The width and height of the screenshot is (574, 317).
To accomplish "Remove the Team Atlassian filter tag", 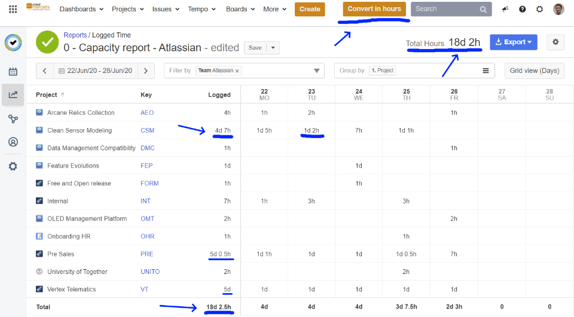I will [237, 71].
